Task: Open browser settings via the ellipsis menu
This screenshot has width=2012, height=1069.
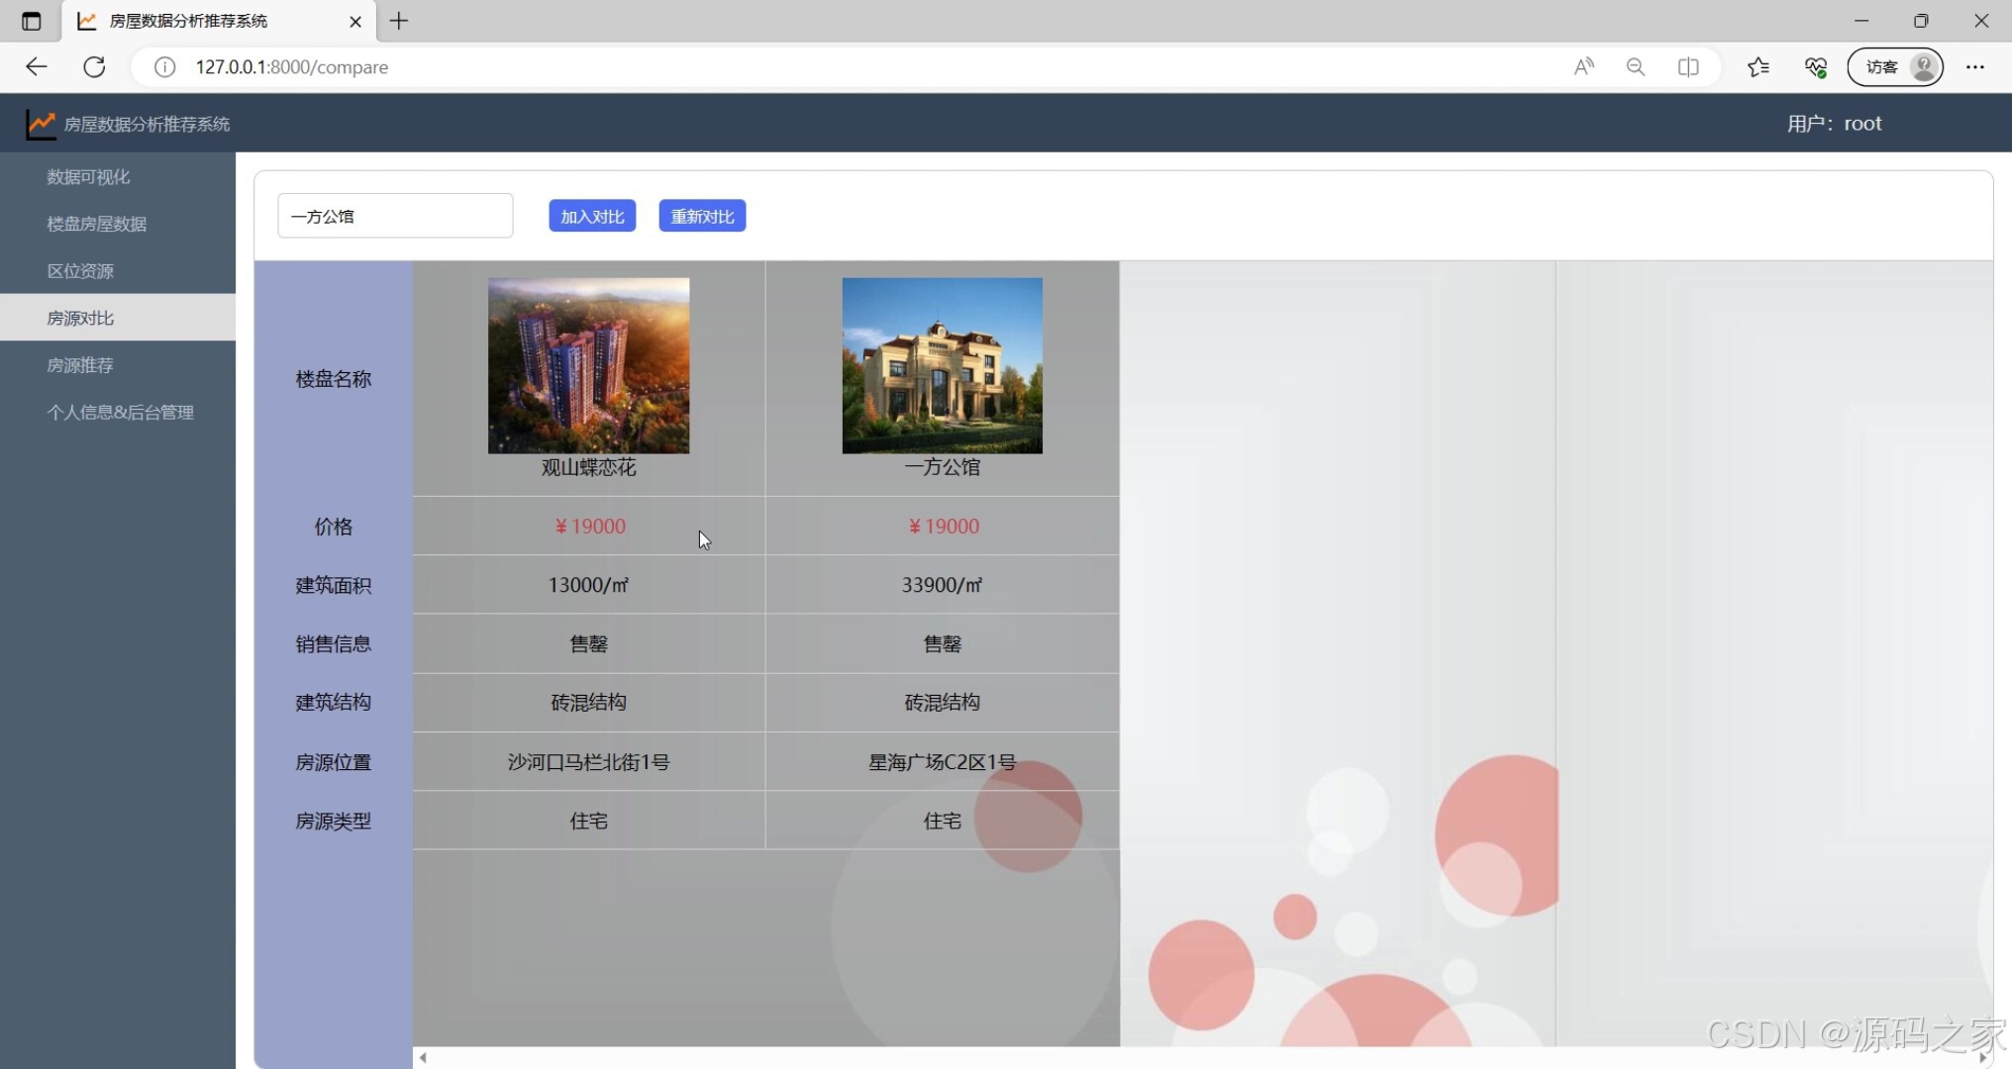Action: coord(1975,66)
